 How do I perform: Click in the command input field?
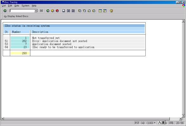coord(22,11)
